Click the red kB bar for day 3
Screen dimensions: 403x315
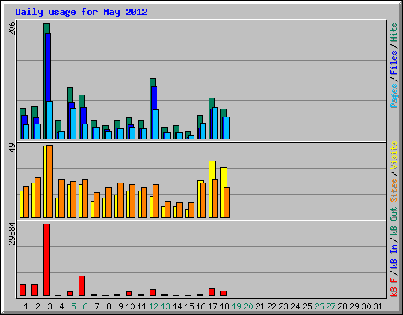(x=46, y=260)
